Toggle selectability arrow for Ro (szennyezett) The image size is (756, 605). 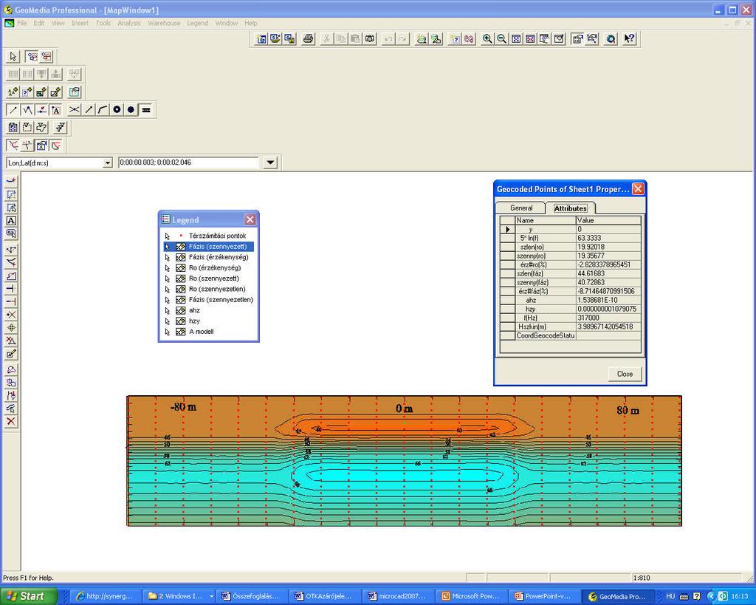coord(168,278)
